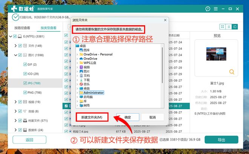Select WPS云盘 folder
This screenshot has width=249, height=154.
pyautogui.click(x=88, y=63)
